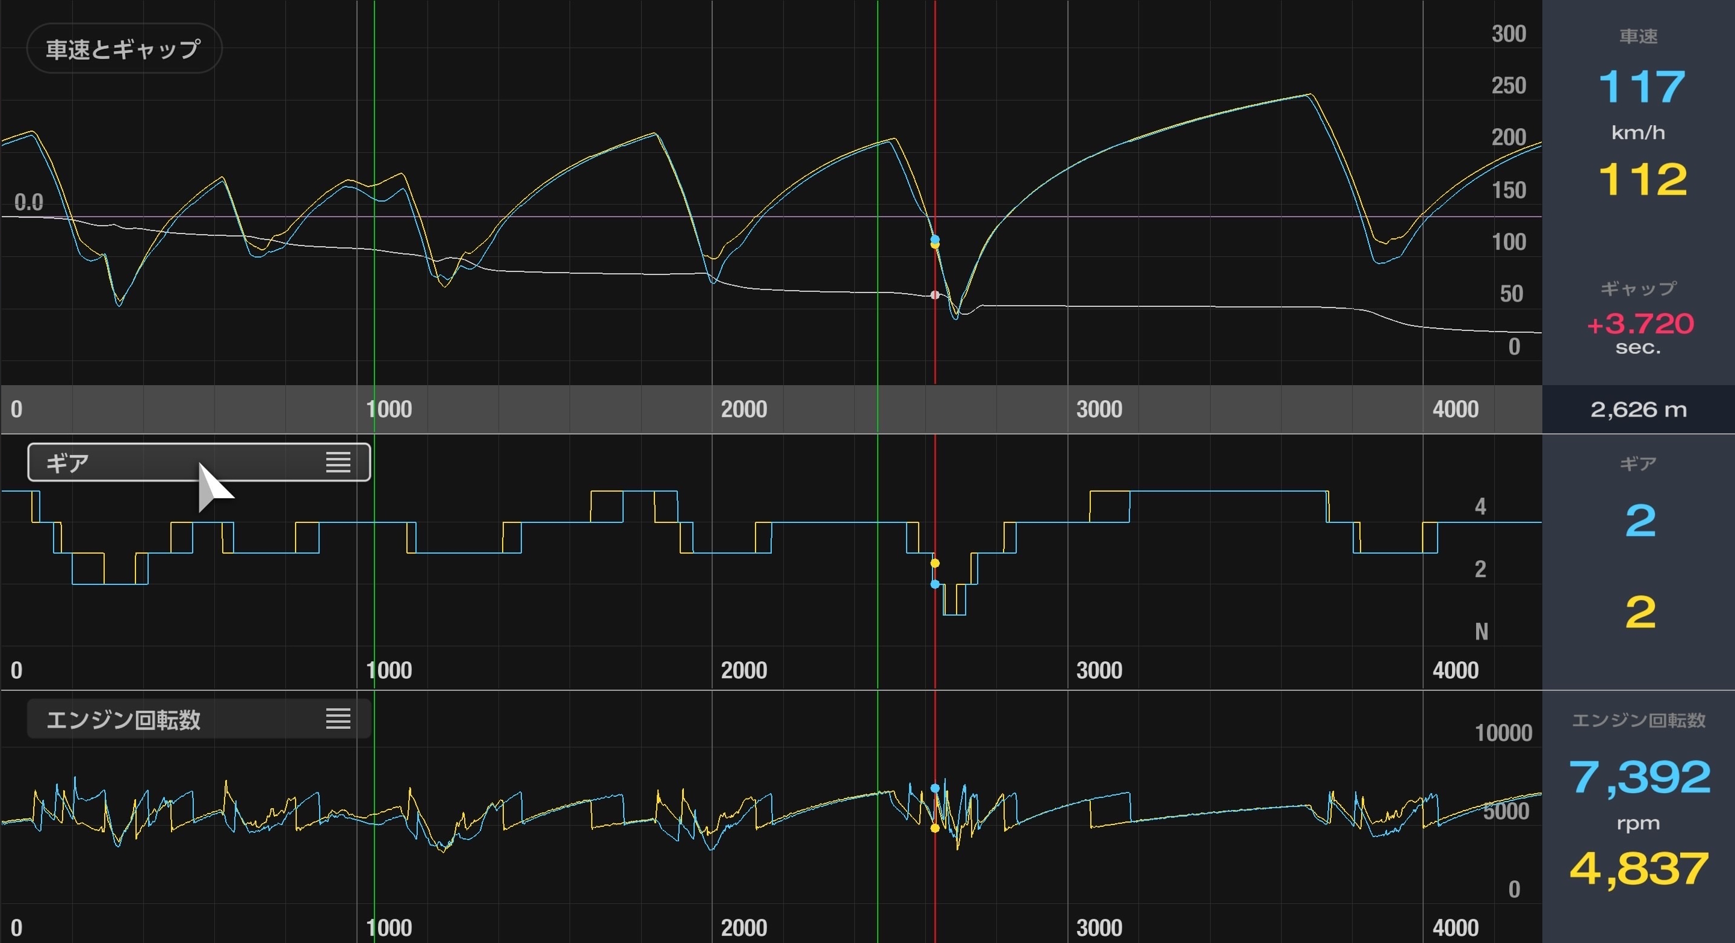Click the blue 7,392 rpm readout
The width and height of the screenshot is (1735, 943).
[1639, 777]
